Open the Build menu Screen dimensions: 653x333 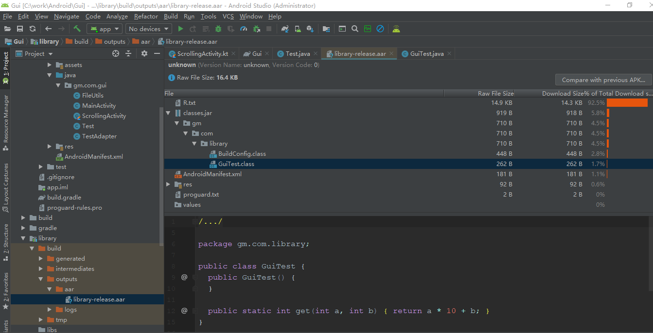click(x=171, y=16)
